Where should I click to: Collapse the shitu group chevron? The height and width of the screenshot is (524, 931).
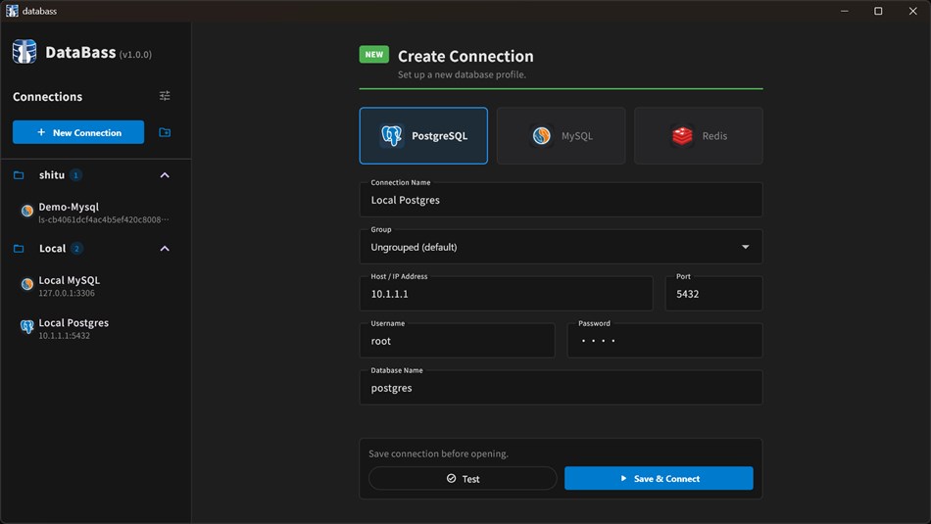[165, 175]
